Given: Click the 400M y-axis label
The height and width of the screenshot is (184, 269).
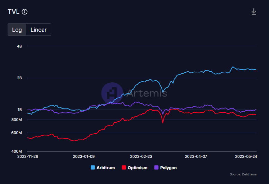Looking at the screenshot, I should pos(17,151).
